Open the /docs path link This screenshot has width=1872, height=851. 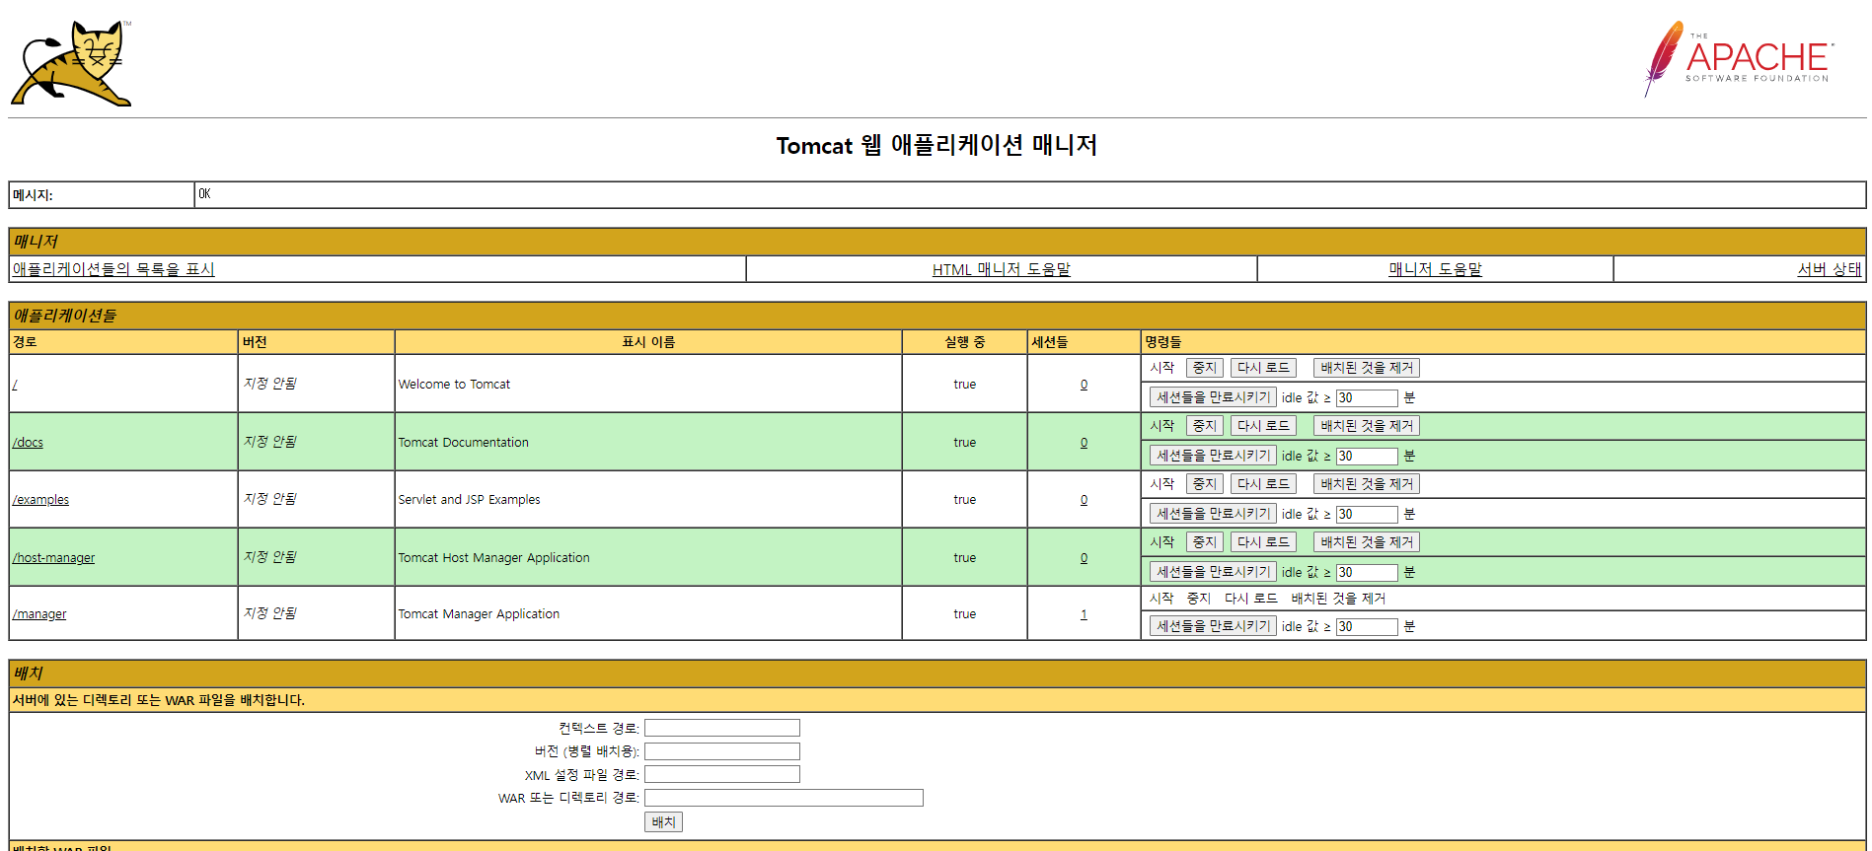pos(28,443)
